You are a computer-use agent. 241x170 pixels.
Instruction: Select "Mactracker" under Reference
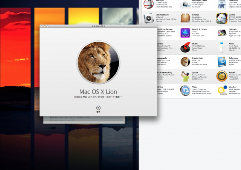tap(233, 63)
